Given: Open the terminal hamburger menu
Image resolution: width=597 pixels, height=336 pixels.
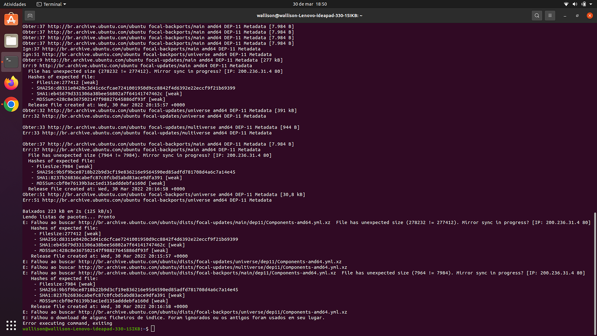Looking at the screenshot, I should pos(550,16).
